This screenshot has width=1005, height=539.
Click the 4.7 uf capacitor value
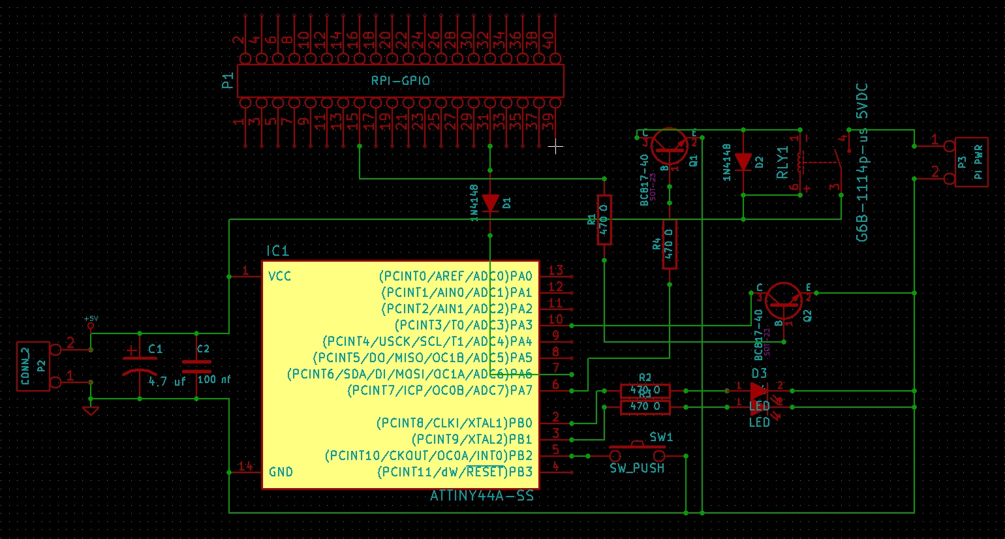click(x=167, y=381)
